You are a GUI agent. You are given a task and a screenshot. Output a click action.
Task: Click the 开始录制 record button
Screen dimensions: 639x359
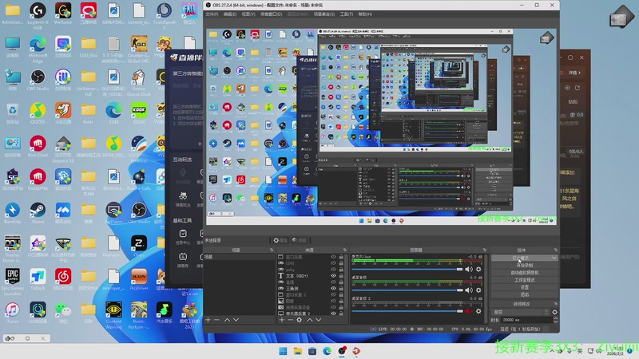pyautogui.click(x=525, y=266)
